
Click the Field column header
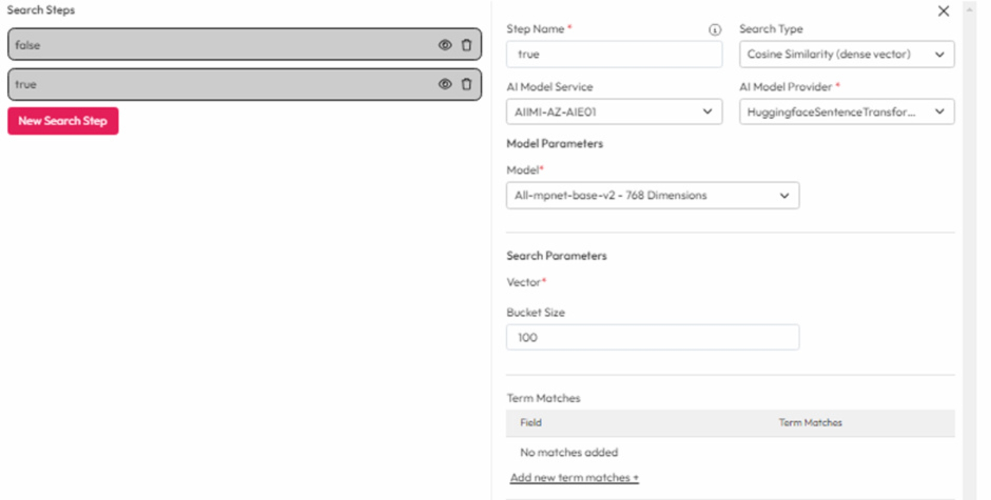click(531, 423)
